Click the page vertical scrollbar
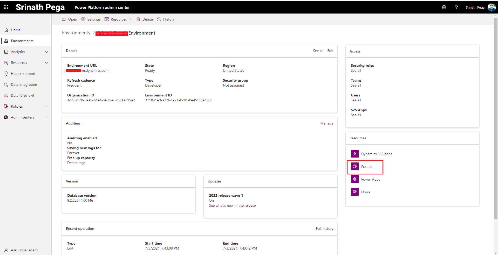 [496, 117]
